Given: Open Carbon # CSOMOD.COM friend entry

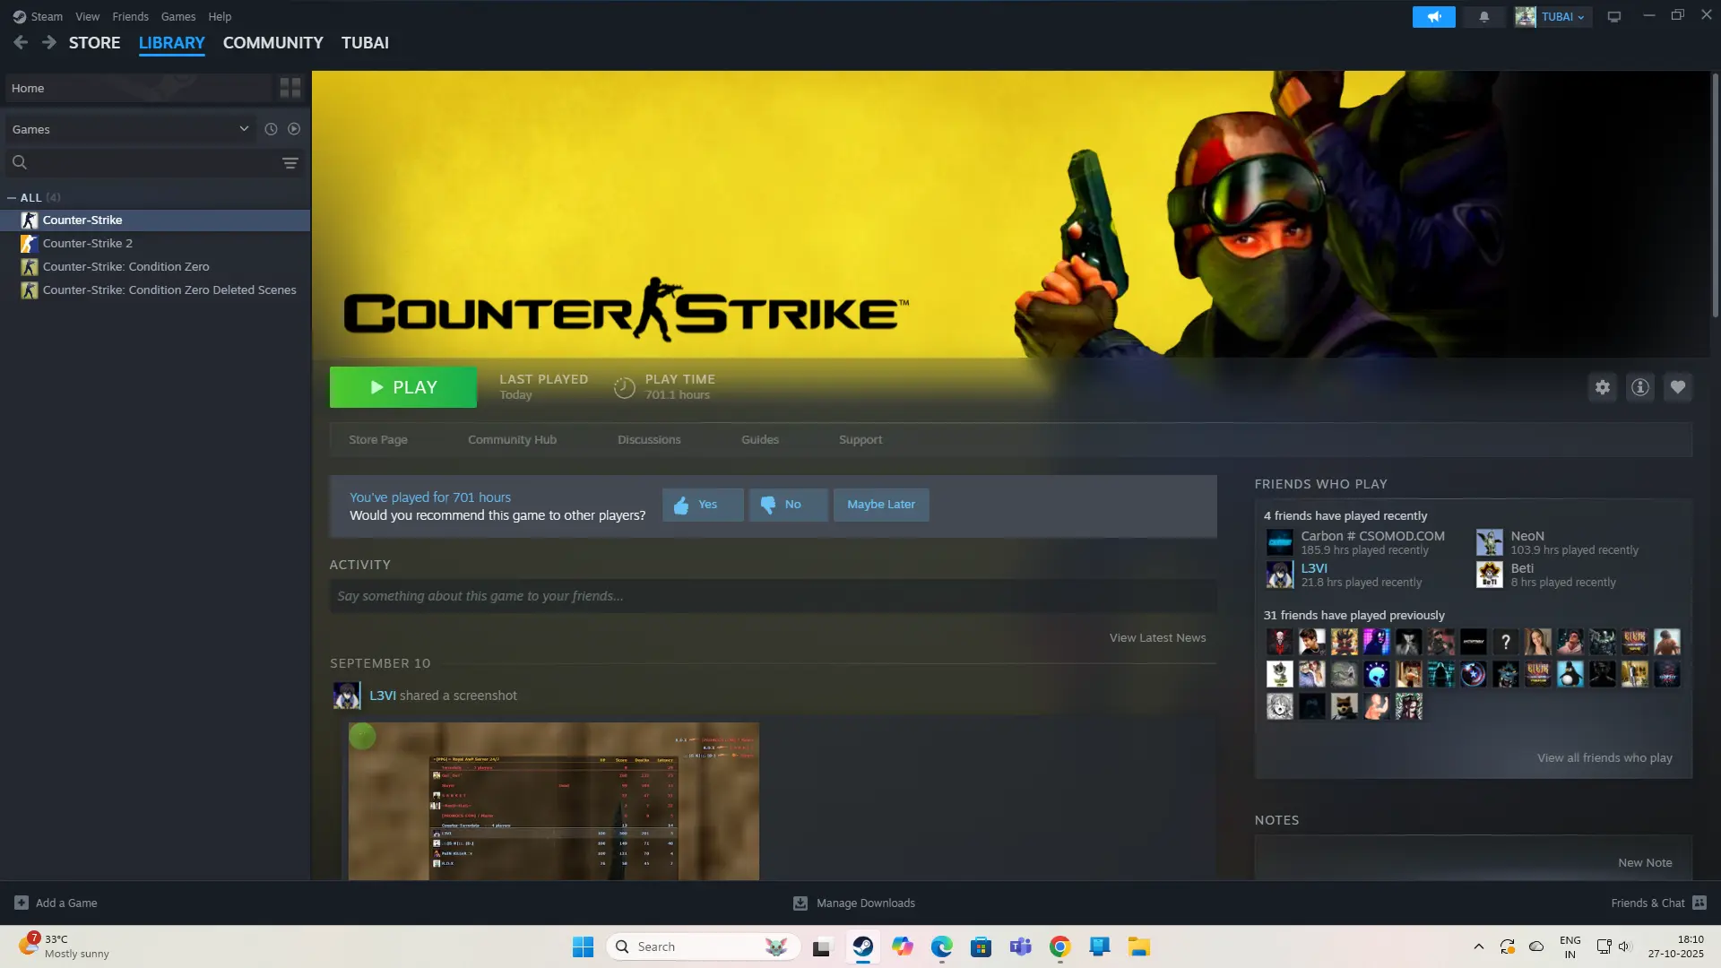Looking at the screenshot, I should point(1355,542).
